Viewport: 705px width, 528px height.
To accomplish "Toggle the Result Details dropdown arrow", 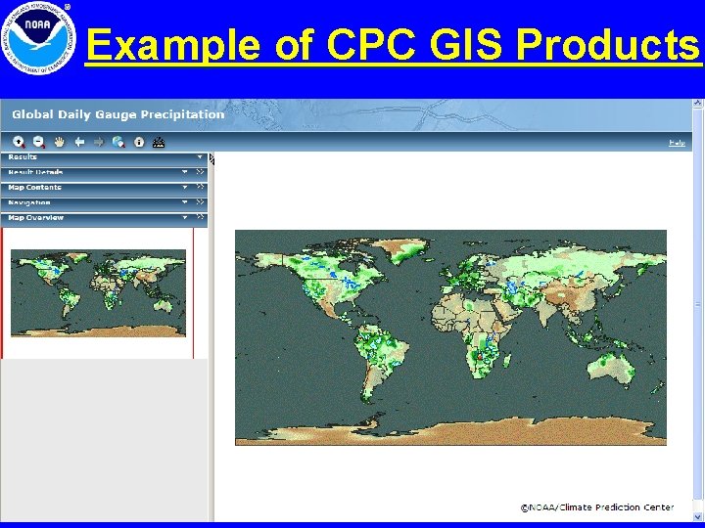I will [x=184, y=171].
